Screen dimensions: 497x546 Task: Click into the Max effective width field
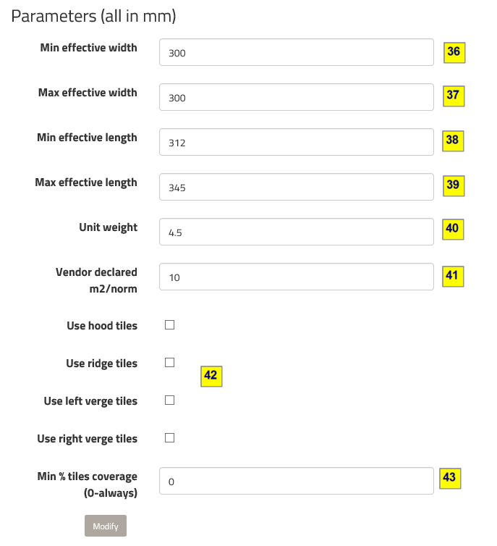pyautogui.click(x=296, y=98)
